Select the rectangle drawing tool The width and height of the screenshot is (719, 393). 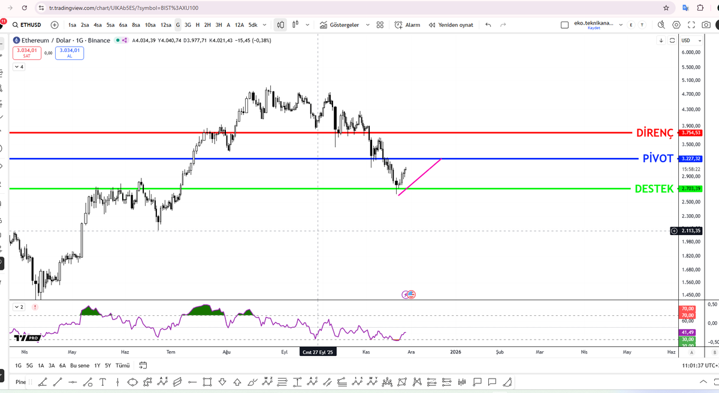208,382
